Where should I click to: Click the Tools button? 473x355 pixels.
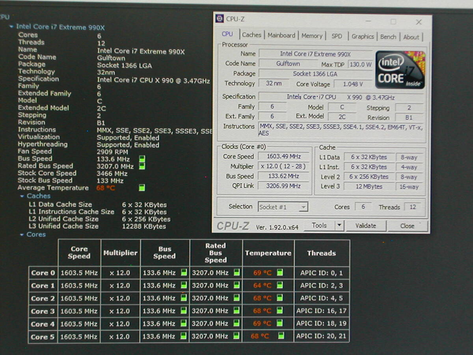[319, 226]
